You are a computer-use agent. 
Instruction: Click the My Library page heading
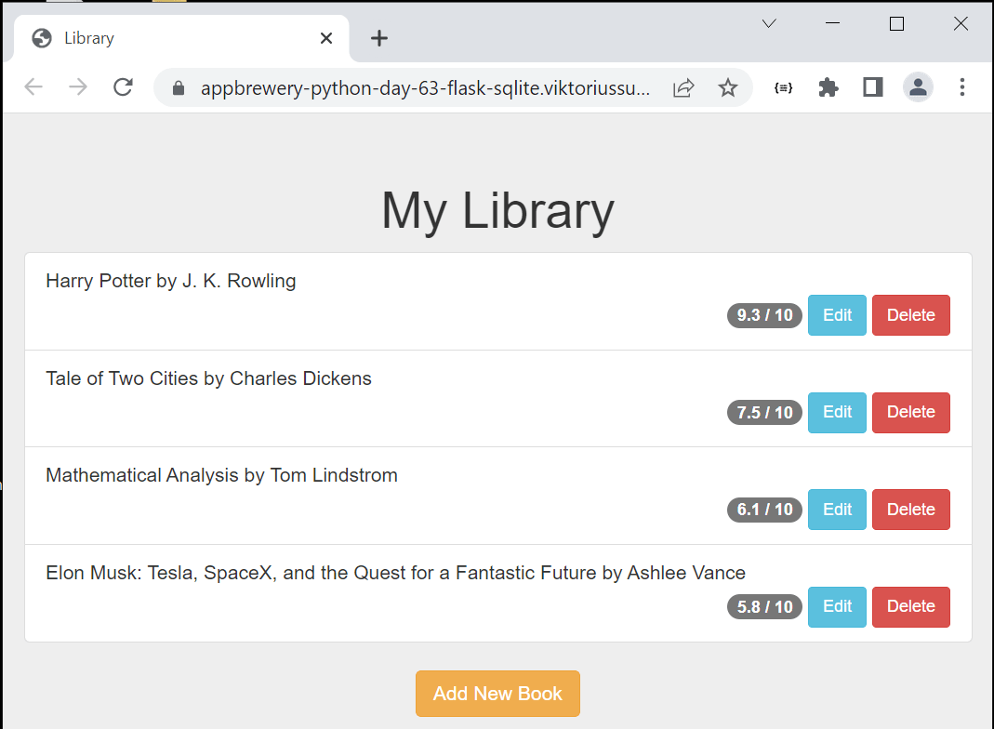pyautogui.click(x=497, y=211)
